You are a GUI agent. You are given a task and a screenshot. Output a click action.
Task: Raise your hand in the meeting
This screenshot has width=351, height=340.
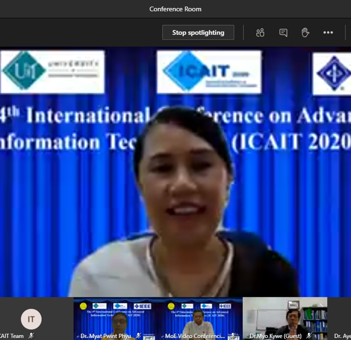point(305,33)
